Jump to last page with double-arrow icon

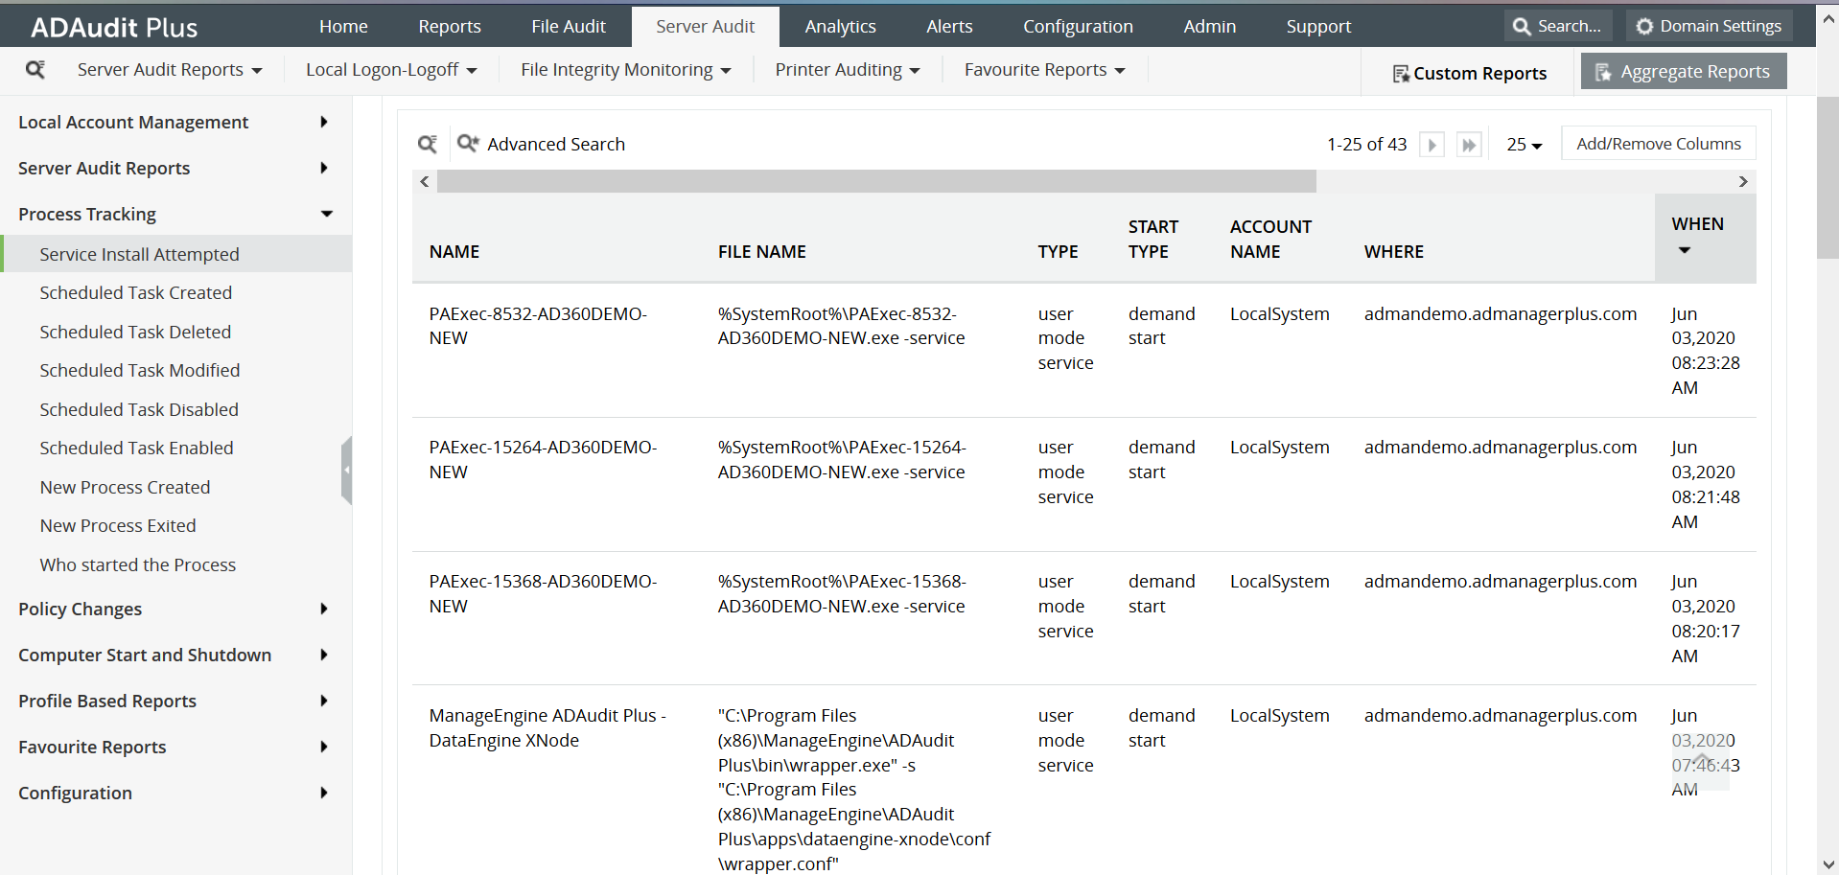[x=1469, y=144]
